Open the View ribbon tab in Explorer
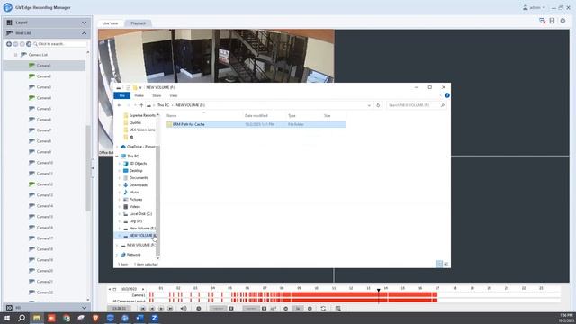The image size is (576, 324). (x=174, y=95)
